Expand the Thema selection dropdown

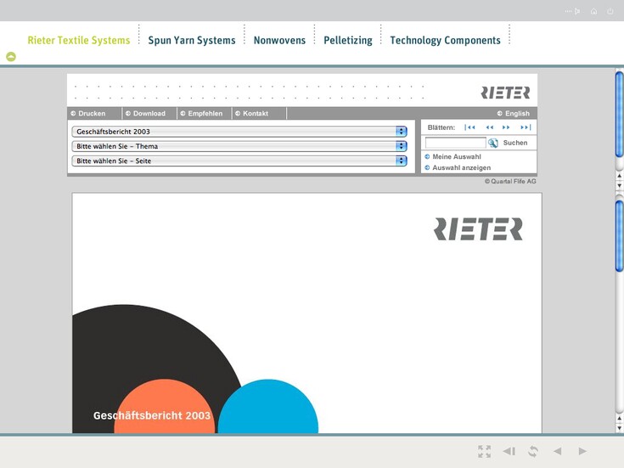[239, 146]
